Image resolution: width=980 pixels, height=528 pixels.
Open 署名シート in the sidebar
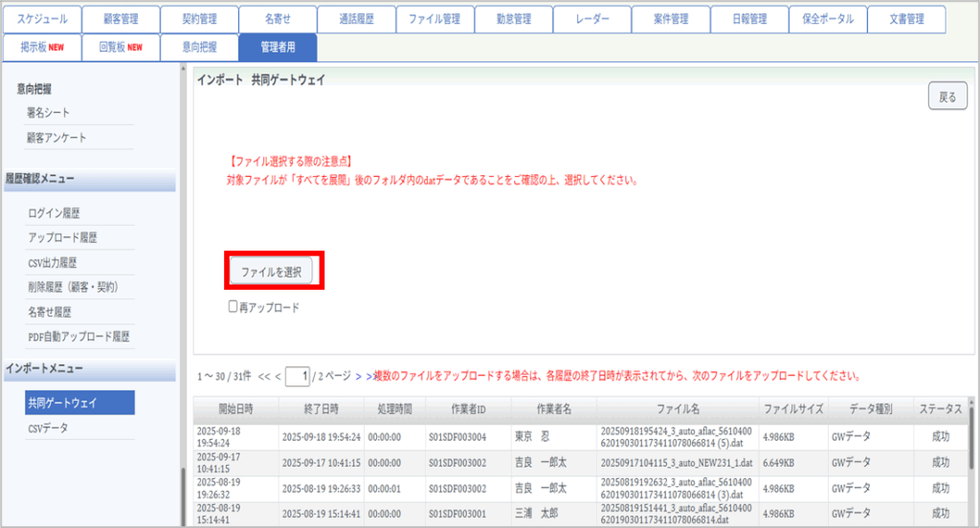click(x=49, y=113)
